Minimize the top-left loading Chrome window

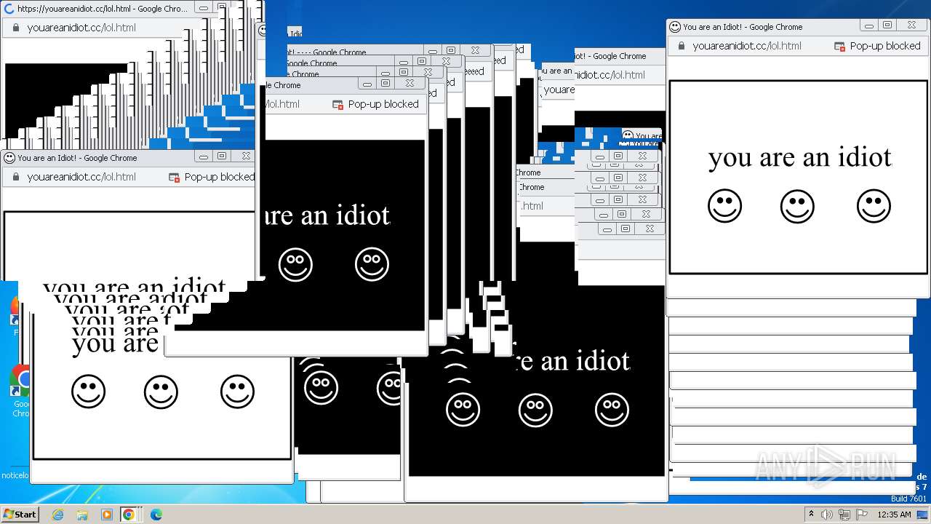[204, 7]
